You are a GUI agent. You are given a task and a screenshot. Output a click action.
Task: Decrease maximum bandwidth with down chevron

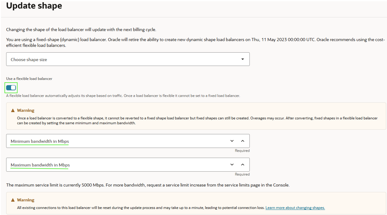point(232,165)
